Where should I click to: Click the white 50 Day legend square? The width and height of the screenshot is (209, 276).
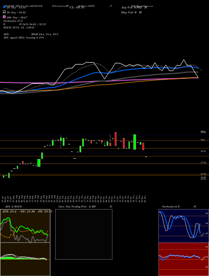[4, 12]
